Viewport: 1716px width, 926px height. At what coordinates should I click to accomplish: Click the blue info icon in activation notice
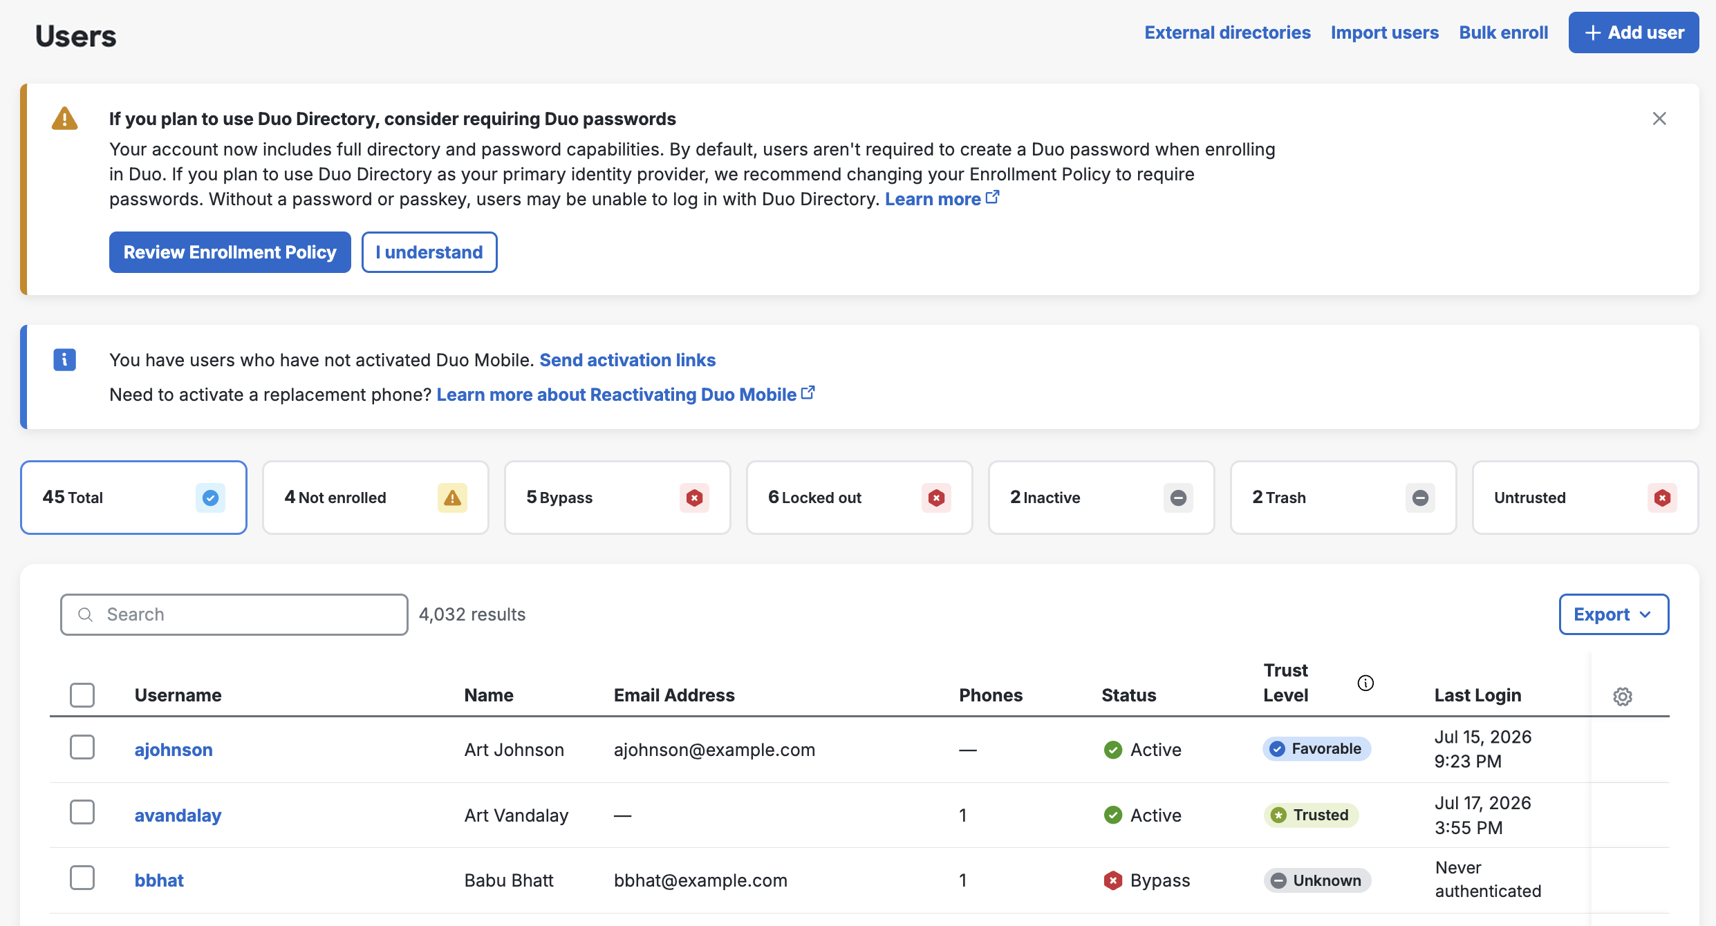tap(65, 359)
